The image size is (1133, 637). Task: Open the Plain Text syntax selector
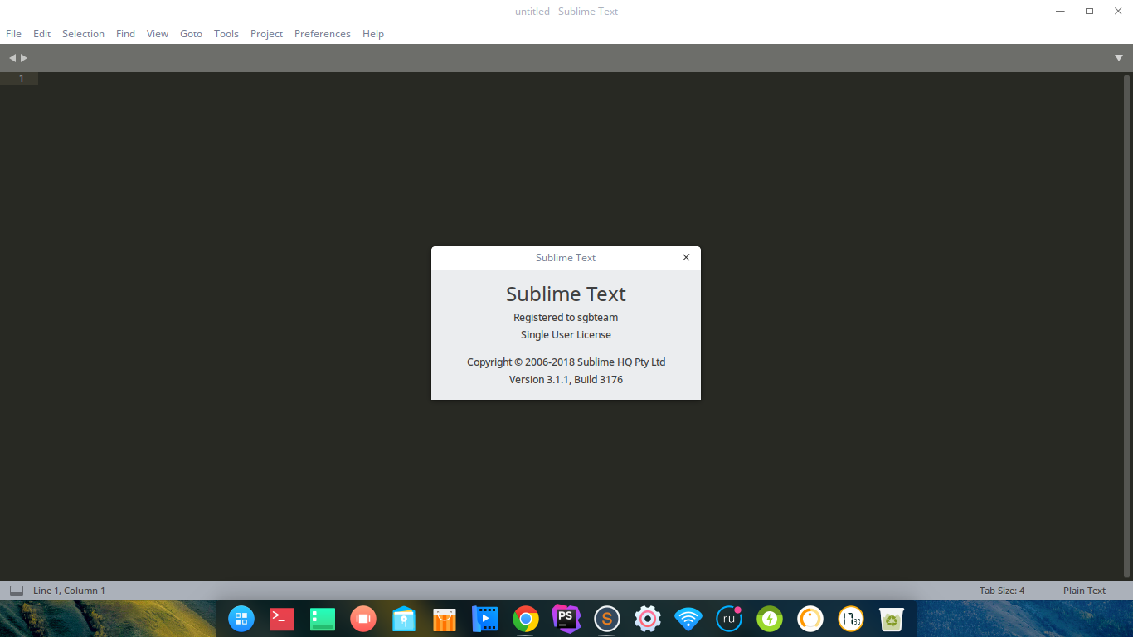[x=1084, y=591]
